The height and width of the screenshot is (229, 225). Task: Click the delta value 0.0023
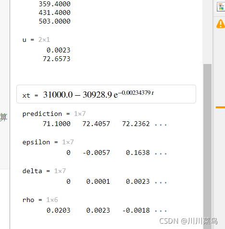point(138,181)
